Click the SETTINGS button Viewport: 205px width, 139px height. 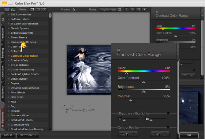coord(28,135)
